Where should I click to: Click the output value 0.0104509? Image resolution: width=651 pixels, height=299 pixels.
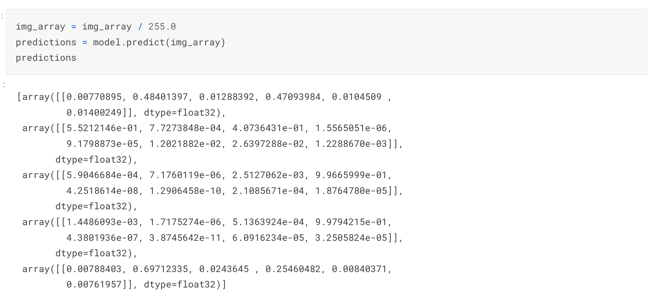[x=356, y=97]
